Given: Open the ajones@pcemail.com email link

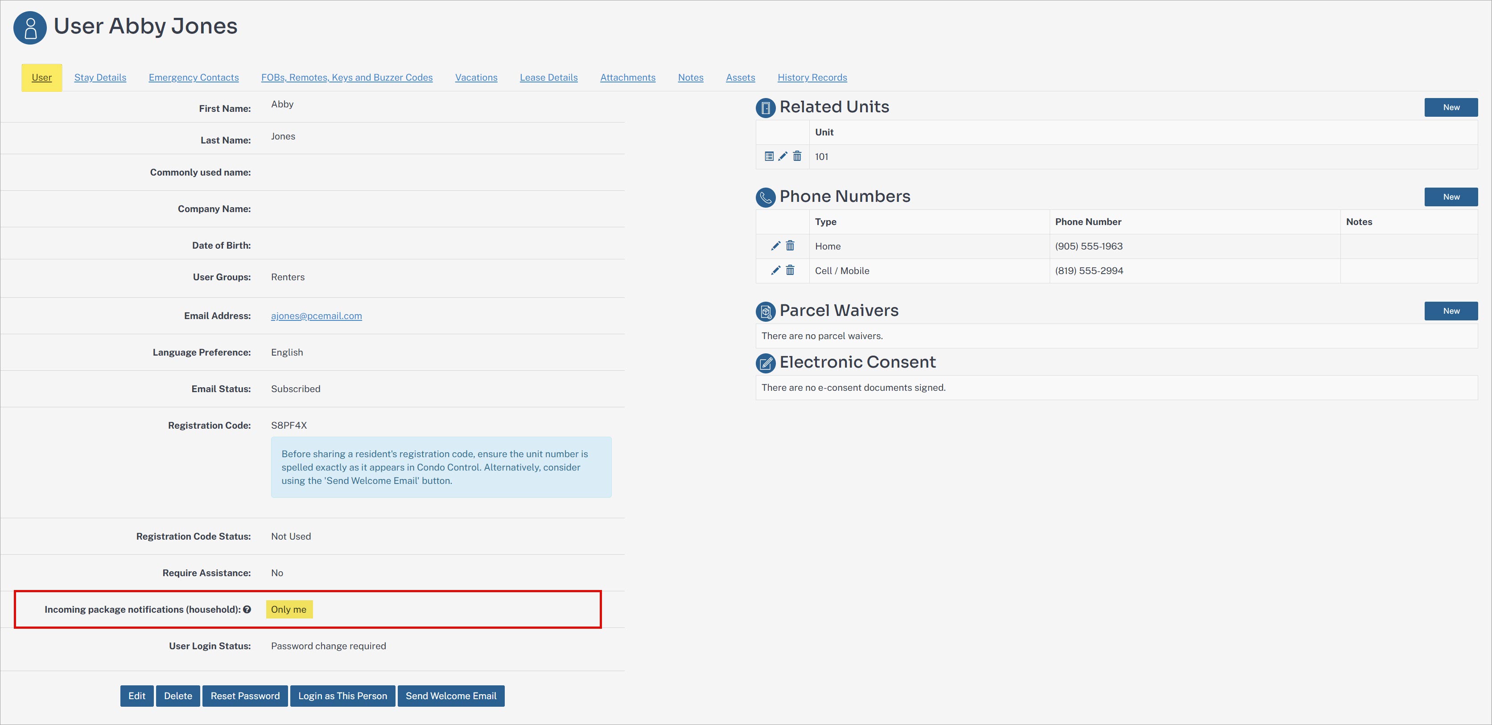Looking at the screenshot, I should [316, 316].
